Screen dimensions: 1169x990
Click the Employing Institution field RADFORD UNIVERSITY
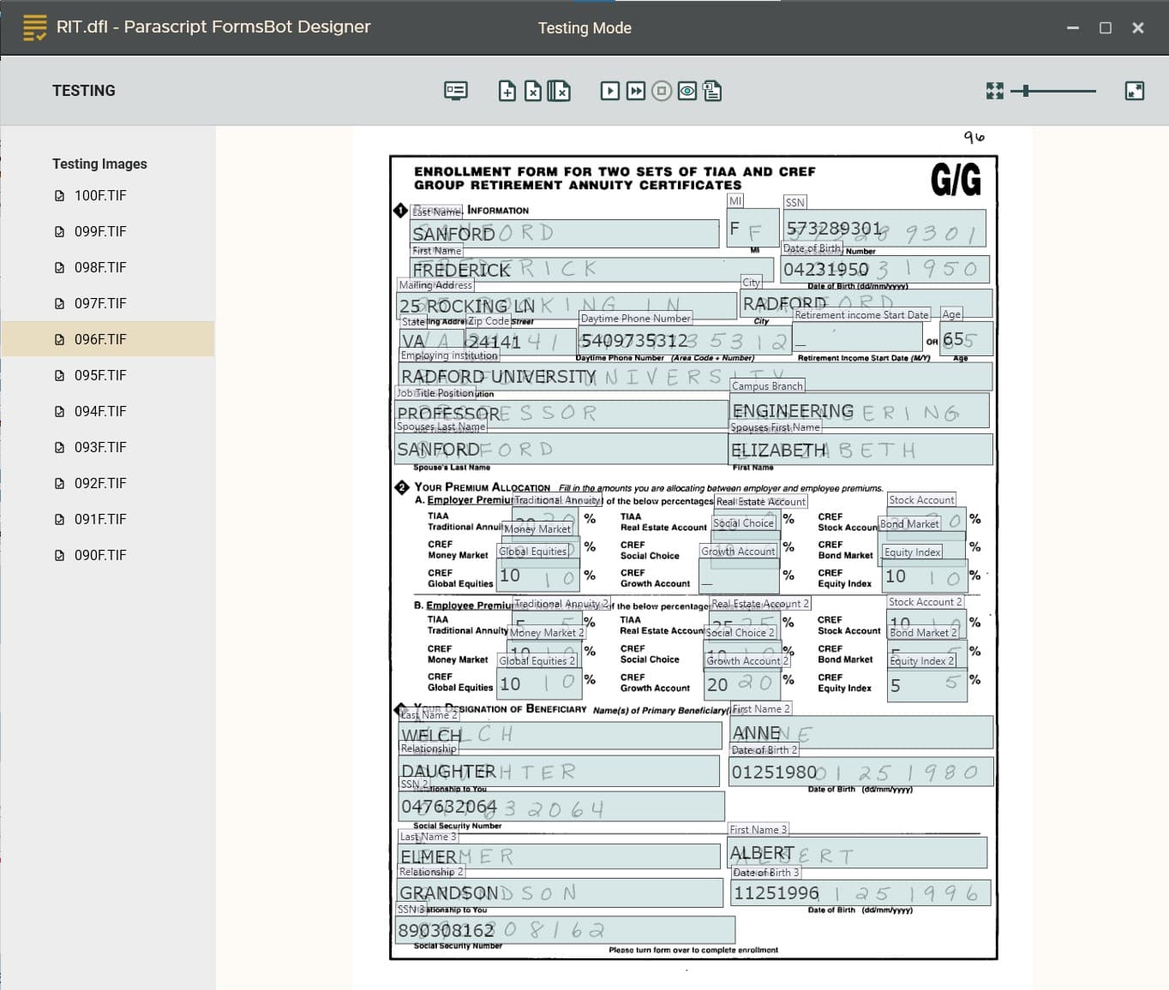click(696, 377)
